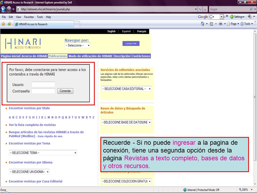Open the Tools gear menu in command bar
This screenshot has width=257, height=193.
[x=247, y=24]
